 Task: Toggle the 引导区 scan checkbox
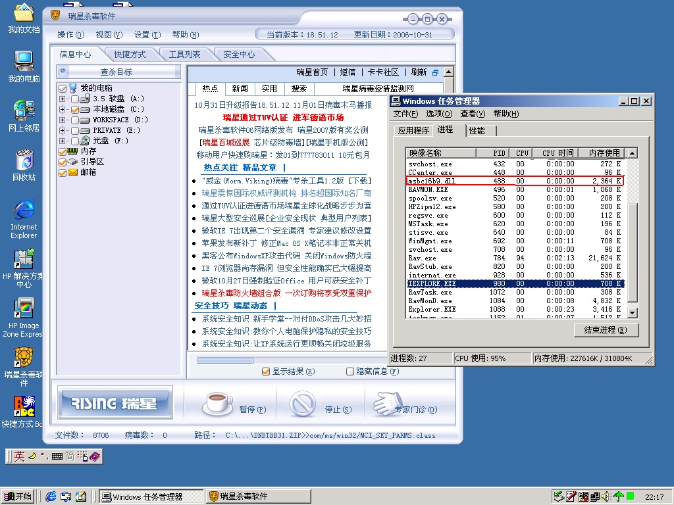(x=63, y=162)
